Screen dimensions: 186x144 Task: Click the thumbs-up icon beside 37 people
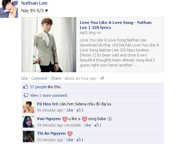click(x=25, y=87)
